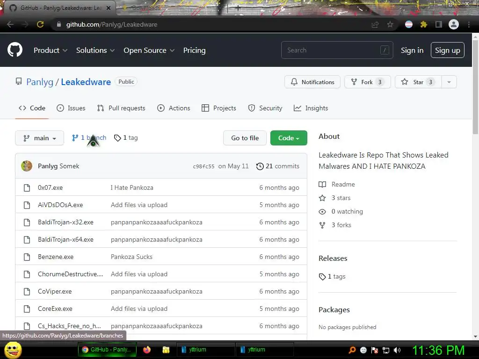The height and width of the screenshot is (359, 479).
Task: Toggle the browser side panel icon
Action: (x=439, y=24)
